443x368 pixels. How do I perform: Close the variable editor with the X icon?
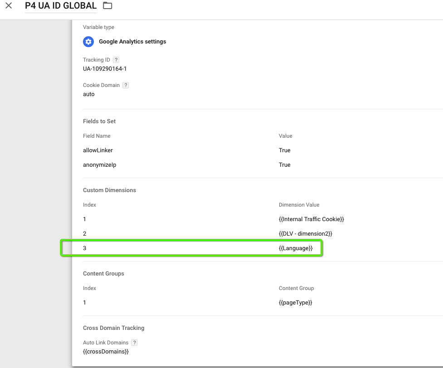pyautogui.click(x=9, y=5)
